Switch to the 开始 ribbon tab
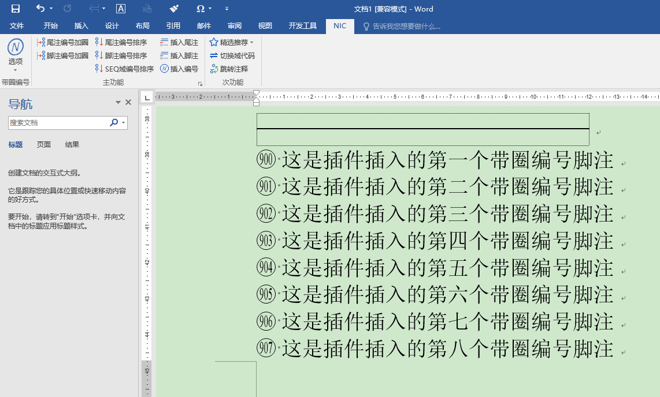The height and width of the screenshot is (397, 660). click(x=50, y=25)
